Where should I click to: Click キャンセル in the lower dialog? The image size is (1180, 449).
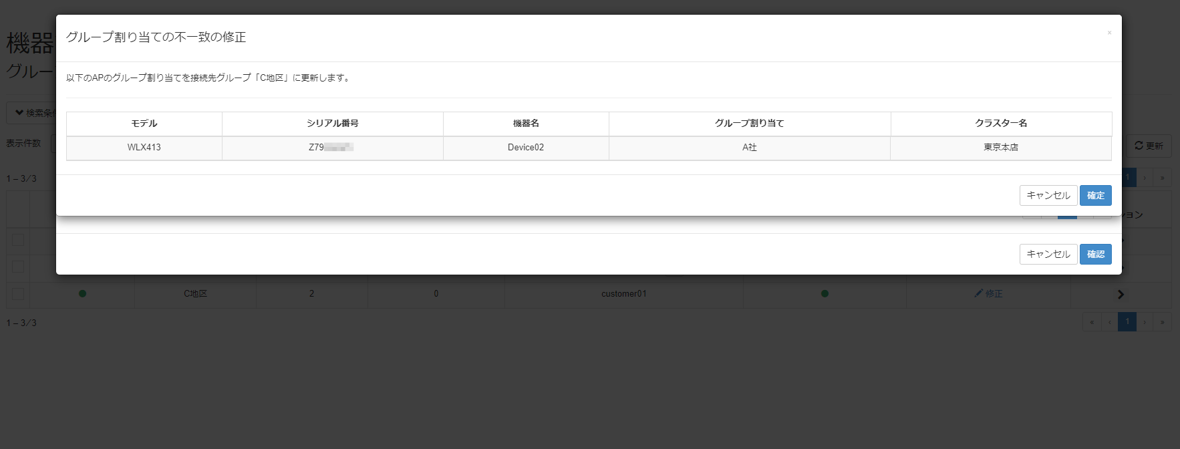coord(1048,254)
